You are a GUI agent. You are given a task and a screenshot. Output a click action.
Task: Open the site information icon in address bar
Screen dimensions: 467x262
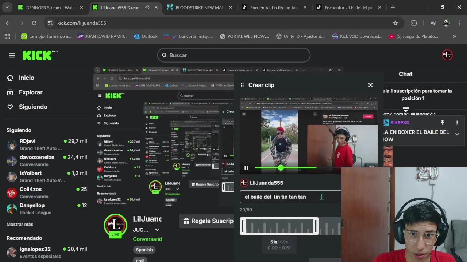(x=50, y=23)
